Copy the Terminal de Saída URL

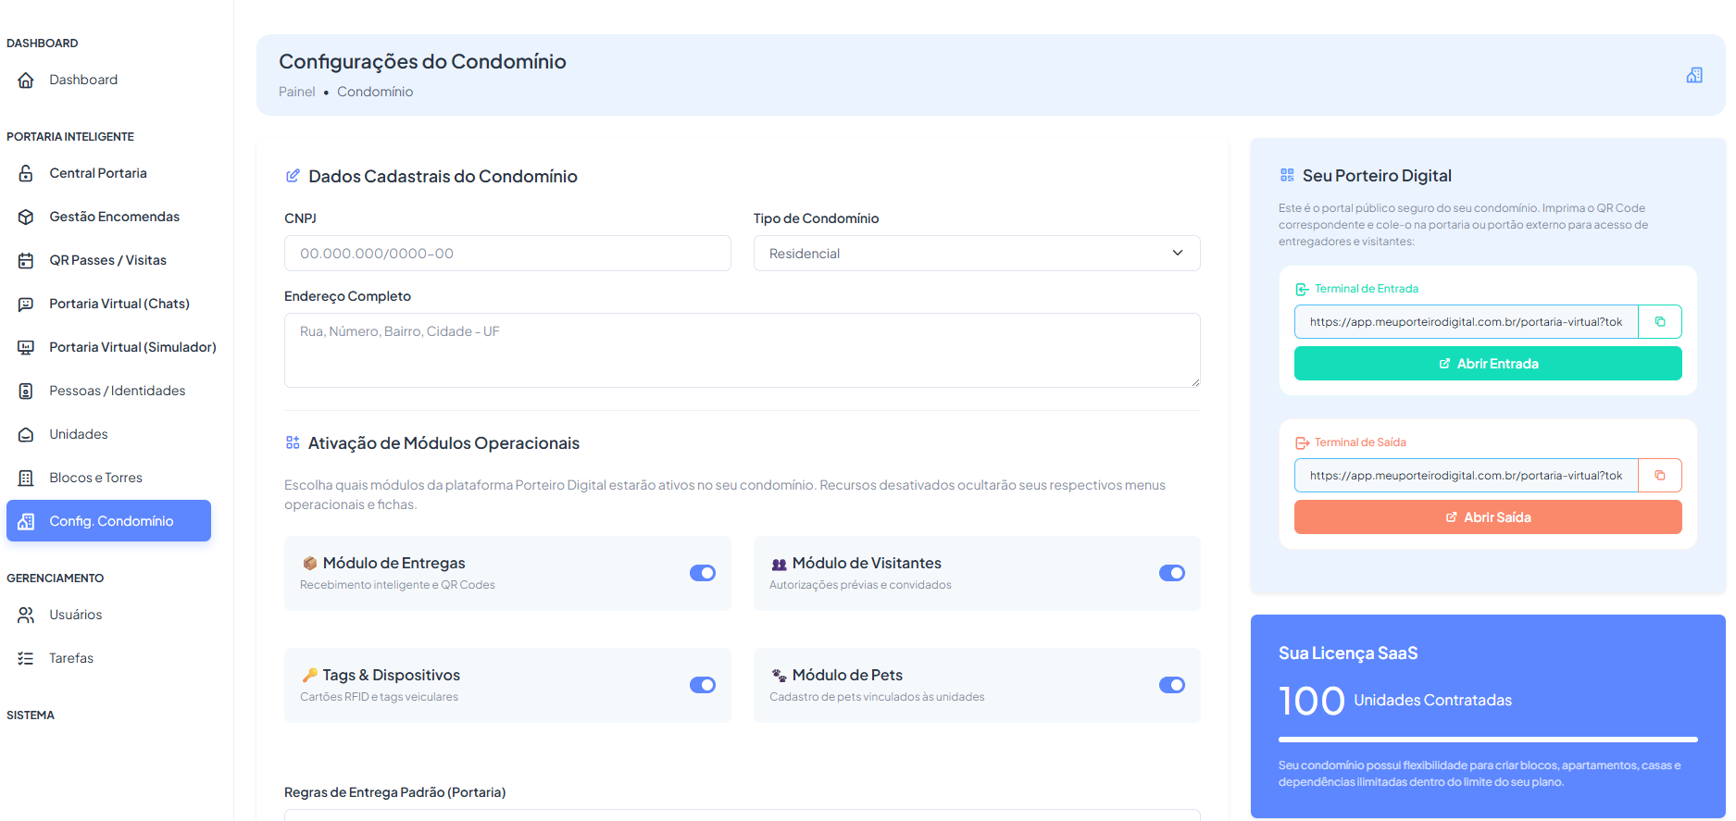point(1660,476)
